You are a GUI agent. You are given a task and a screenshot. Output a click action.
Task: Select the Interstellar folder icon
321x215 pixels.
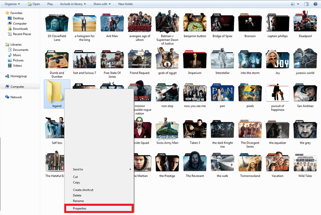222,59
